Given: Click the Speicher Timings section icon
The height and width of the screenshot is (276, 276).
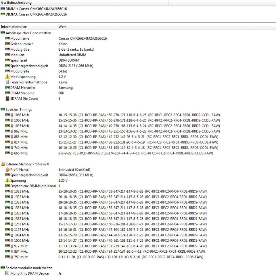Looking at the screenshot, I should pyautogui.click(x=3, y=109).
